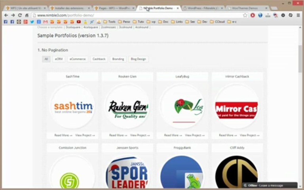Image resolution: width=304 pixels, height=190 pixels.
Task: Click the black gear extension icon
Action: (x=283, y=15)
